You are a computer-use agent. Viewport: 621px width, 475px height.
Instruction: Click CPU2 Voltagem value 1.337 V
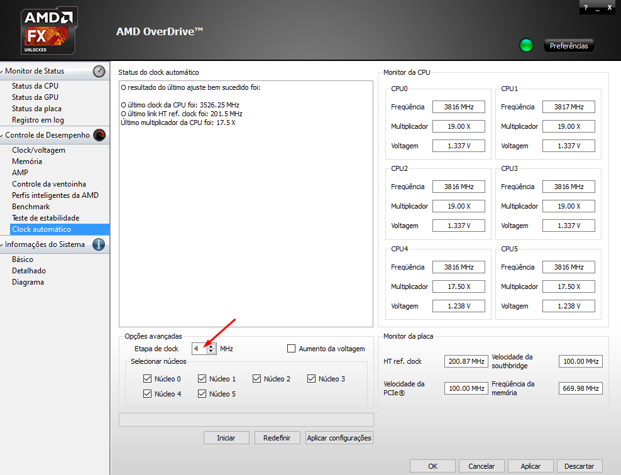click(x=459, y=226)
